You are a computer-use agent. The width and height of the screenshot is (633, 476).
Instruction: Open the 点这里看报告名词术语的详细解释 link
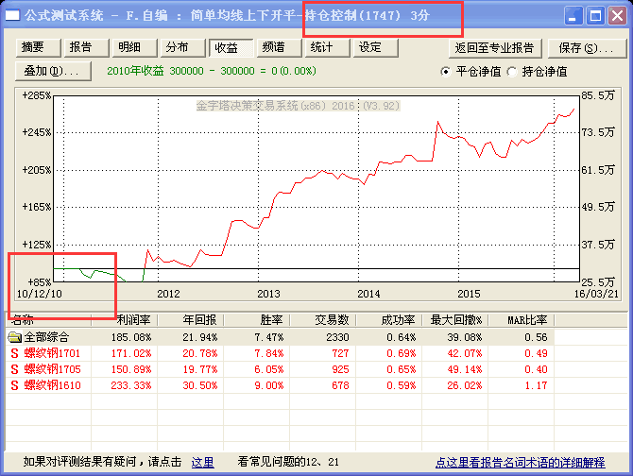[520, 463]
